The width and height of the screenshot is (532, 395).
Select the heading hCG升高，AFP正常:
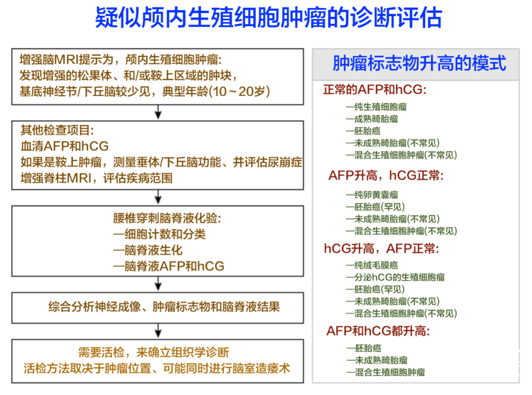(x=381, y=249)
